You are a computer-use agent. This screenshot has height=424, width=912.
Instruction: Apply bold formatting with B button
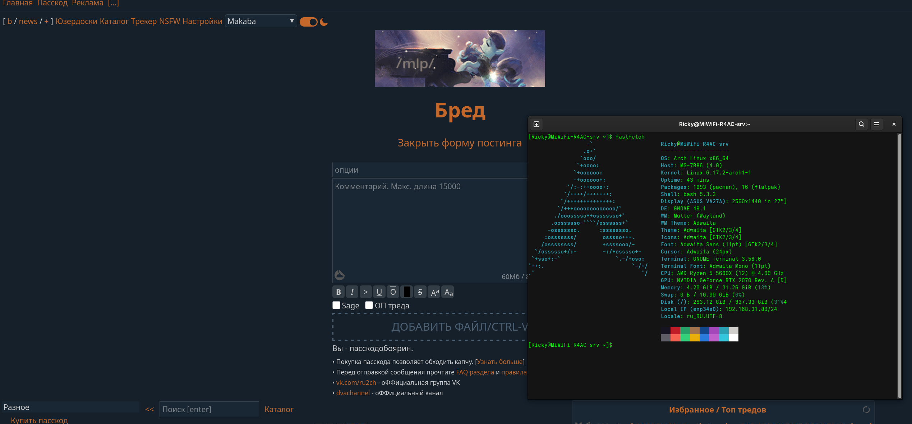point(338,292)
